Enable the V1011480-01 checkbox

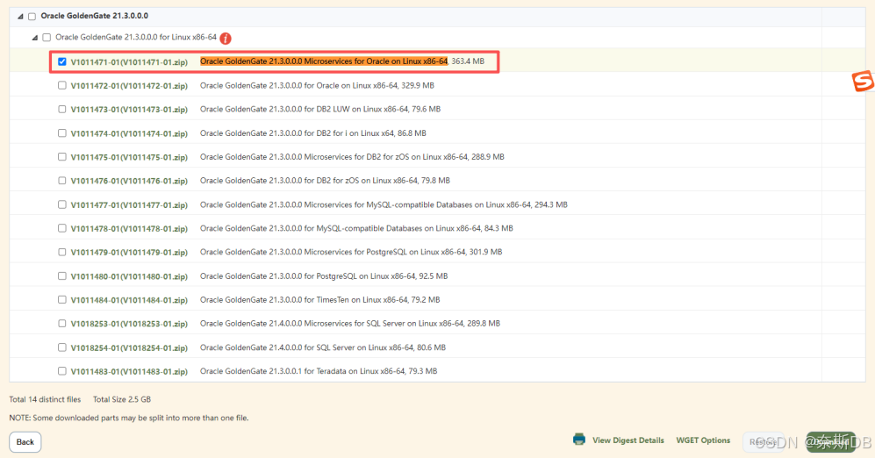(x=62, y=276)
